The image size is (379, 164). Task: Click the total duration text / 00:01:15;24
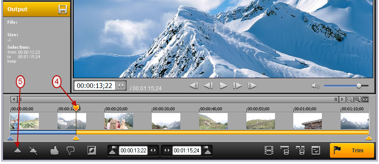(146, 88)
